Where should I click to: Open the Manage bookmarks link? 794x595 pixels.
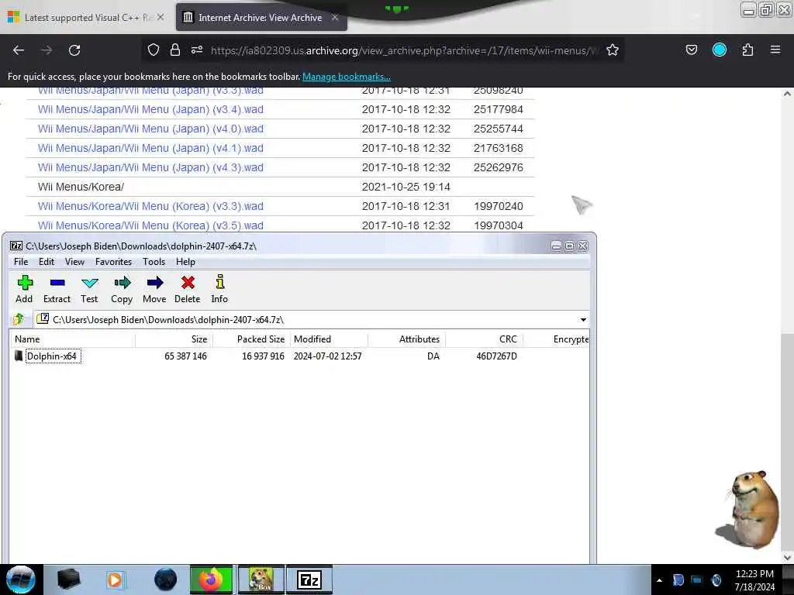point(347,77)
